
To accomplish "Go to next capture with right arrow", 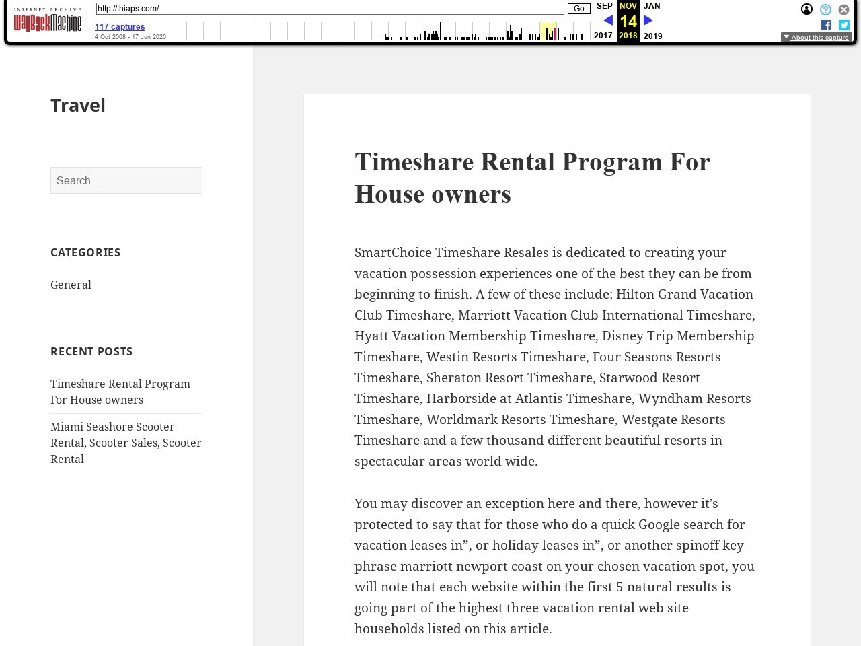I will [648, 21].
